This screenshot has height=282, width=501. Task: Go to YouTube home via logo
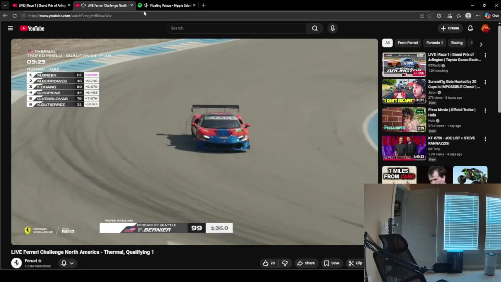point(32,28)
